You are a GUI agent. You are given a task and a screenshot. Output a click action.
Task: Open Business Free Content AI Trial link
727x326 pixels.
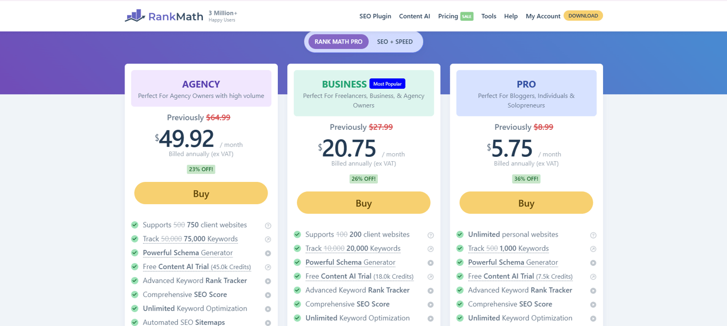pos(359,276)
